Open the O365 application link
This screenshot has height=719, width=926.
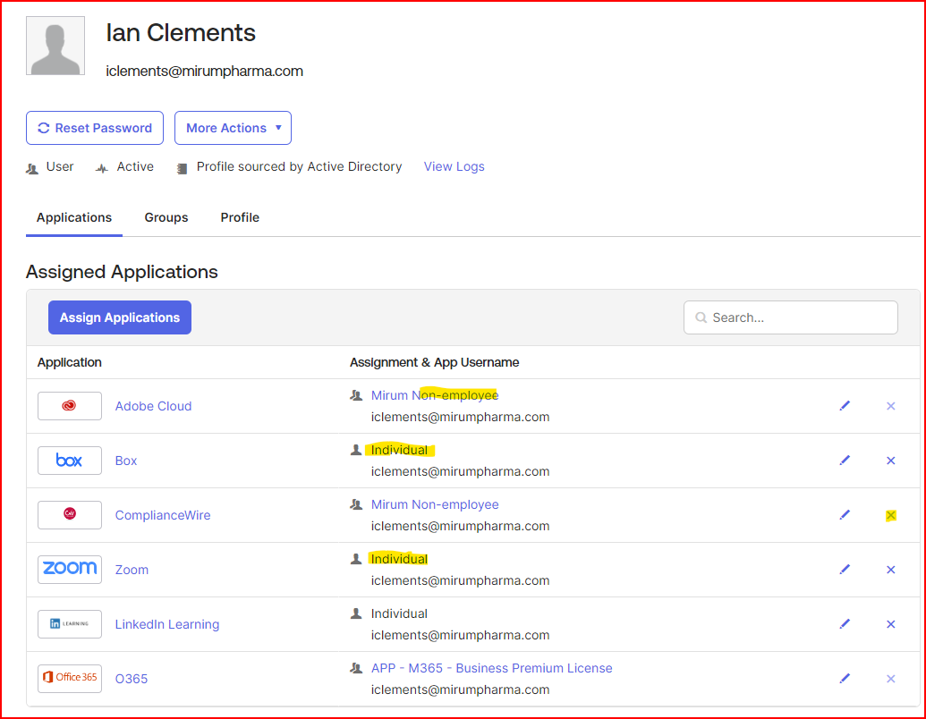[132, 679]
